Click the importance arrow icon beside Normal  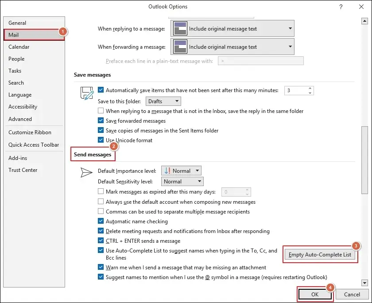[167, 171]
